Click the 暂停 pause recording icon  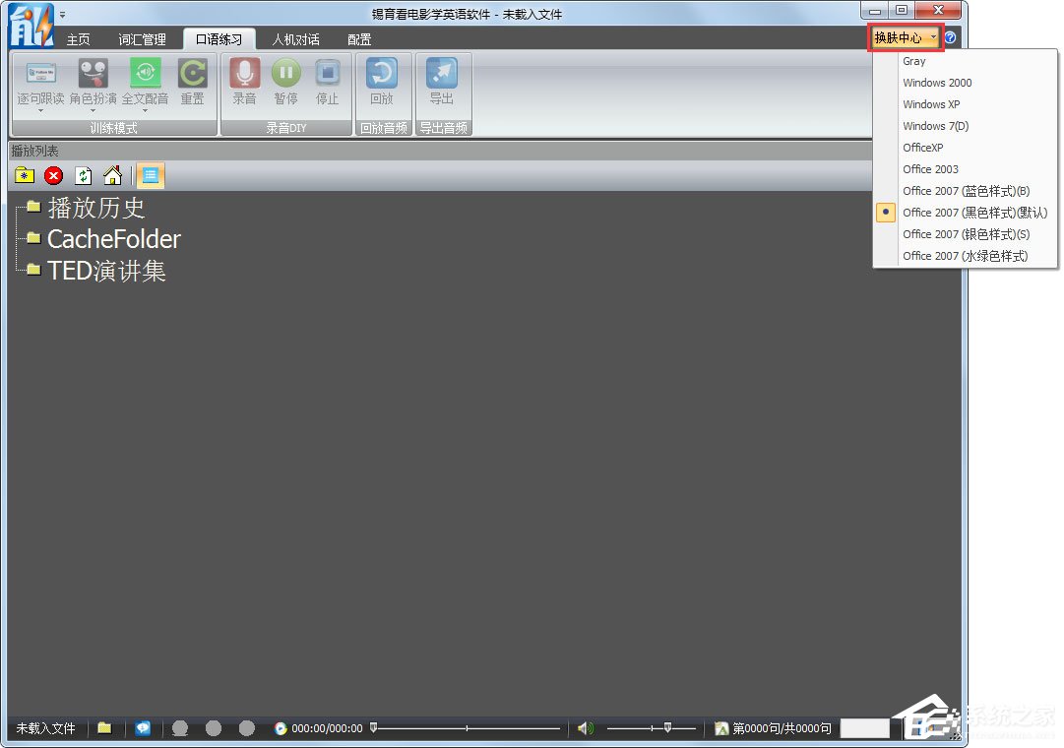tap(286, 73)
